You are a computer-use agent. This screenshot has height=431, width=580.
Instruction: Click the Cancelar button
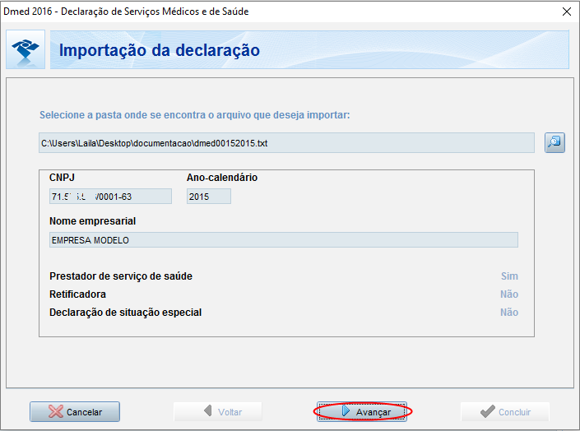tap(75, 412)
